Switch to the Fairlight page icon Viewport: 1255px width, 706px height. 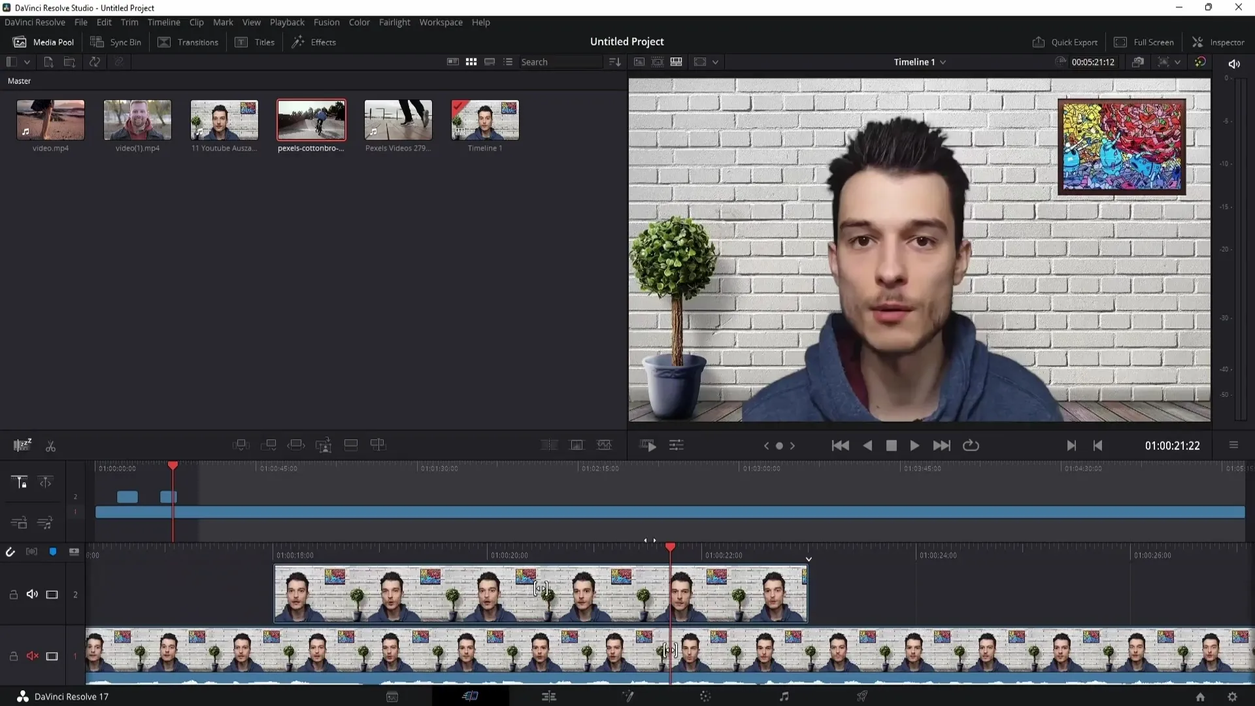pyautogui.click(x=784, y=696)
